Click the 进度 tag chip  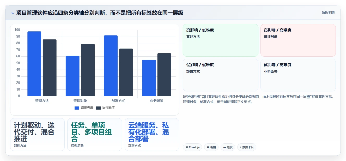(228, 147)
